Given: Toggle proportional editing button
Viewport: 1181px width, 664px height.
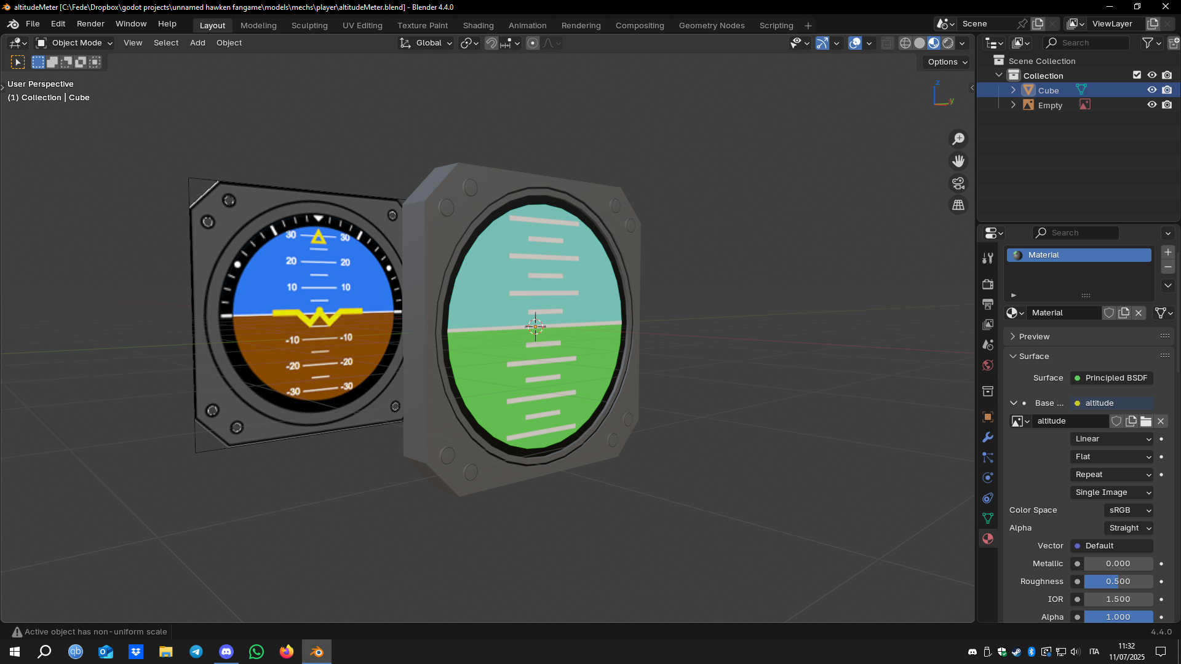Looking at the screenshot, I should coord(533,43).
